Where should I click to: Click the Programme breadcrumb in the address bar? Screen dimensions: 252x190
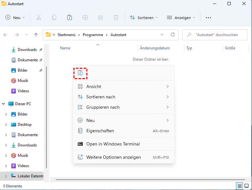[93, 35]
